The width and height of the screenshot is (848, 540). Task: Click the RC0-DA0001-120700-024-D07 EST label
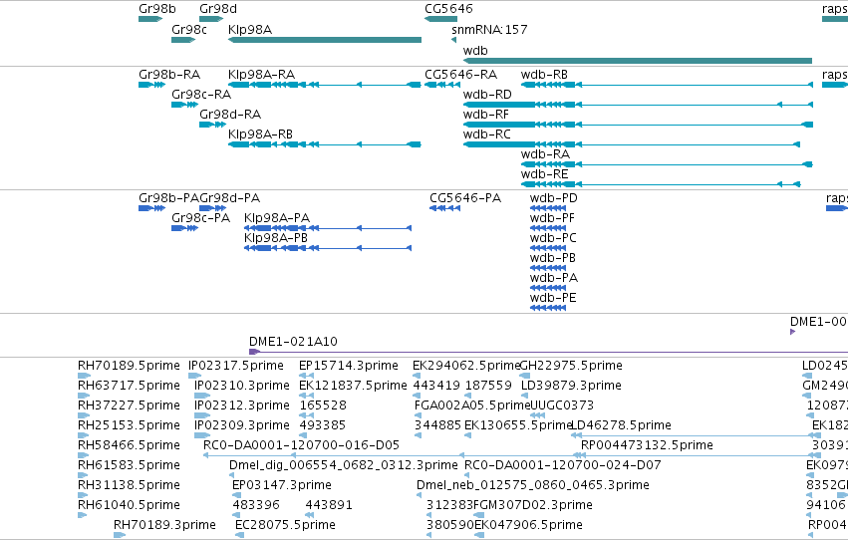pyautogui.click(x=562, y=465)
